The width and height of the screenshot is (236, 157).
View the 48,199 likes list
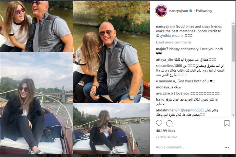coord(166,131)
